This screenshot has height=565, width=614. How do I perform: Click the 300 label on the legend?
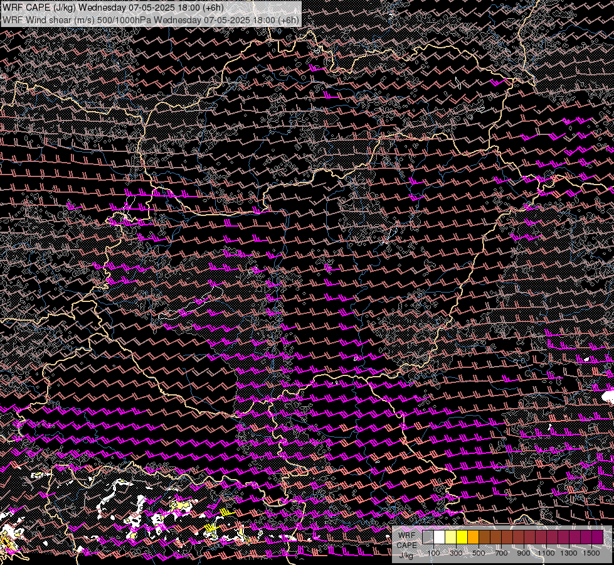point(456,553)
